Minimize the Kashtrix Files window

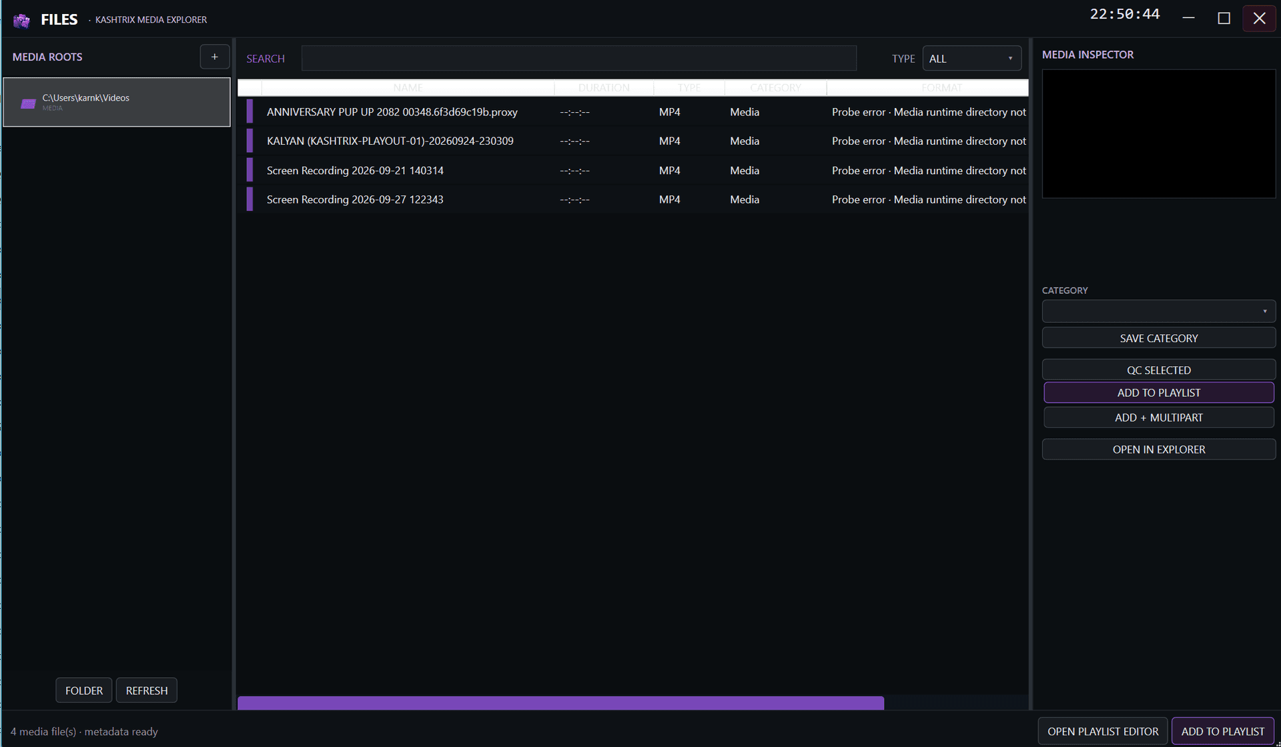click(1188, 18)
